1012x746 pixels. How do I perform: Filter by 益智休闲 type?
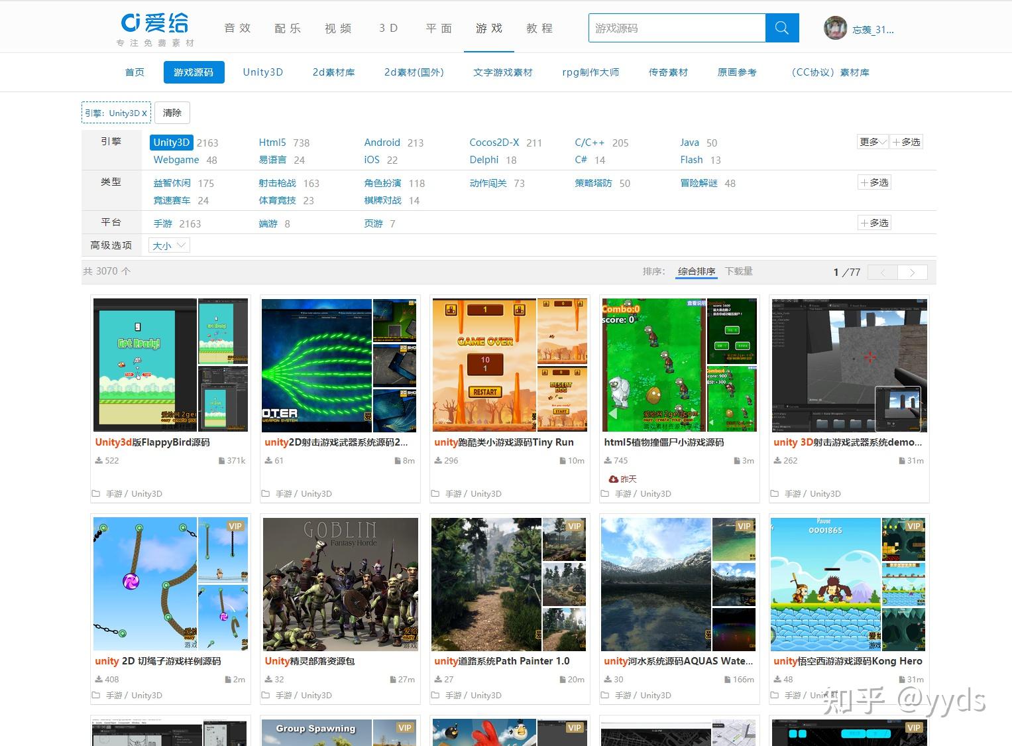[172, 183]
